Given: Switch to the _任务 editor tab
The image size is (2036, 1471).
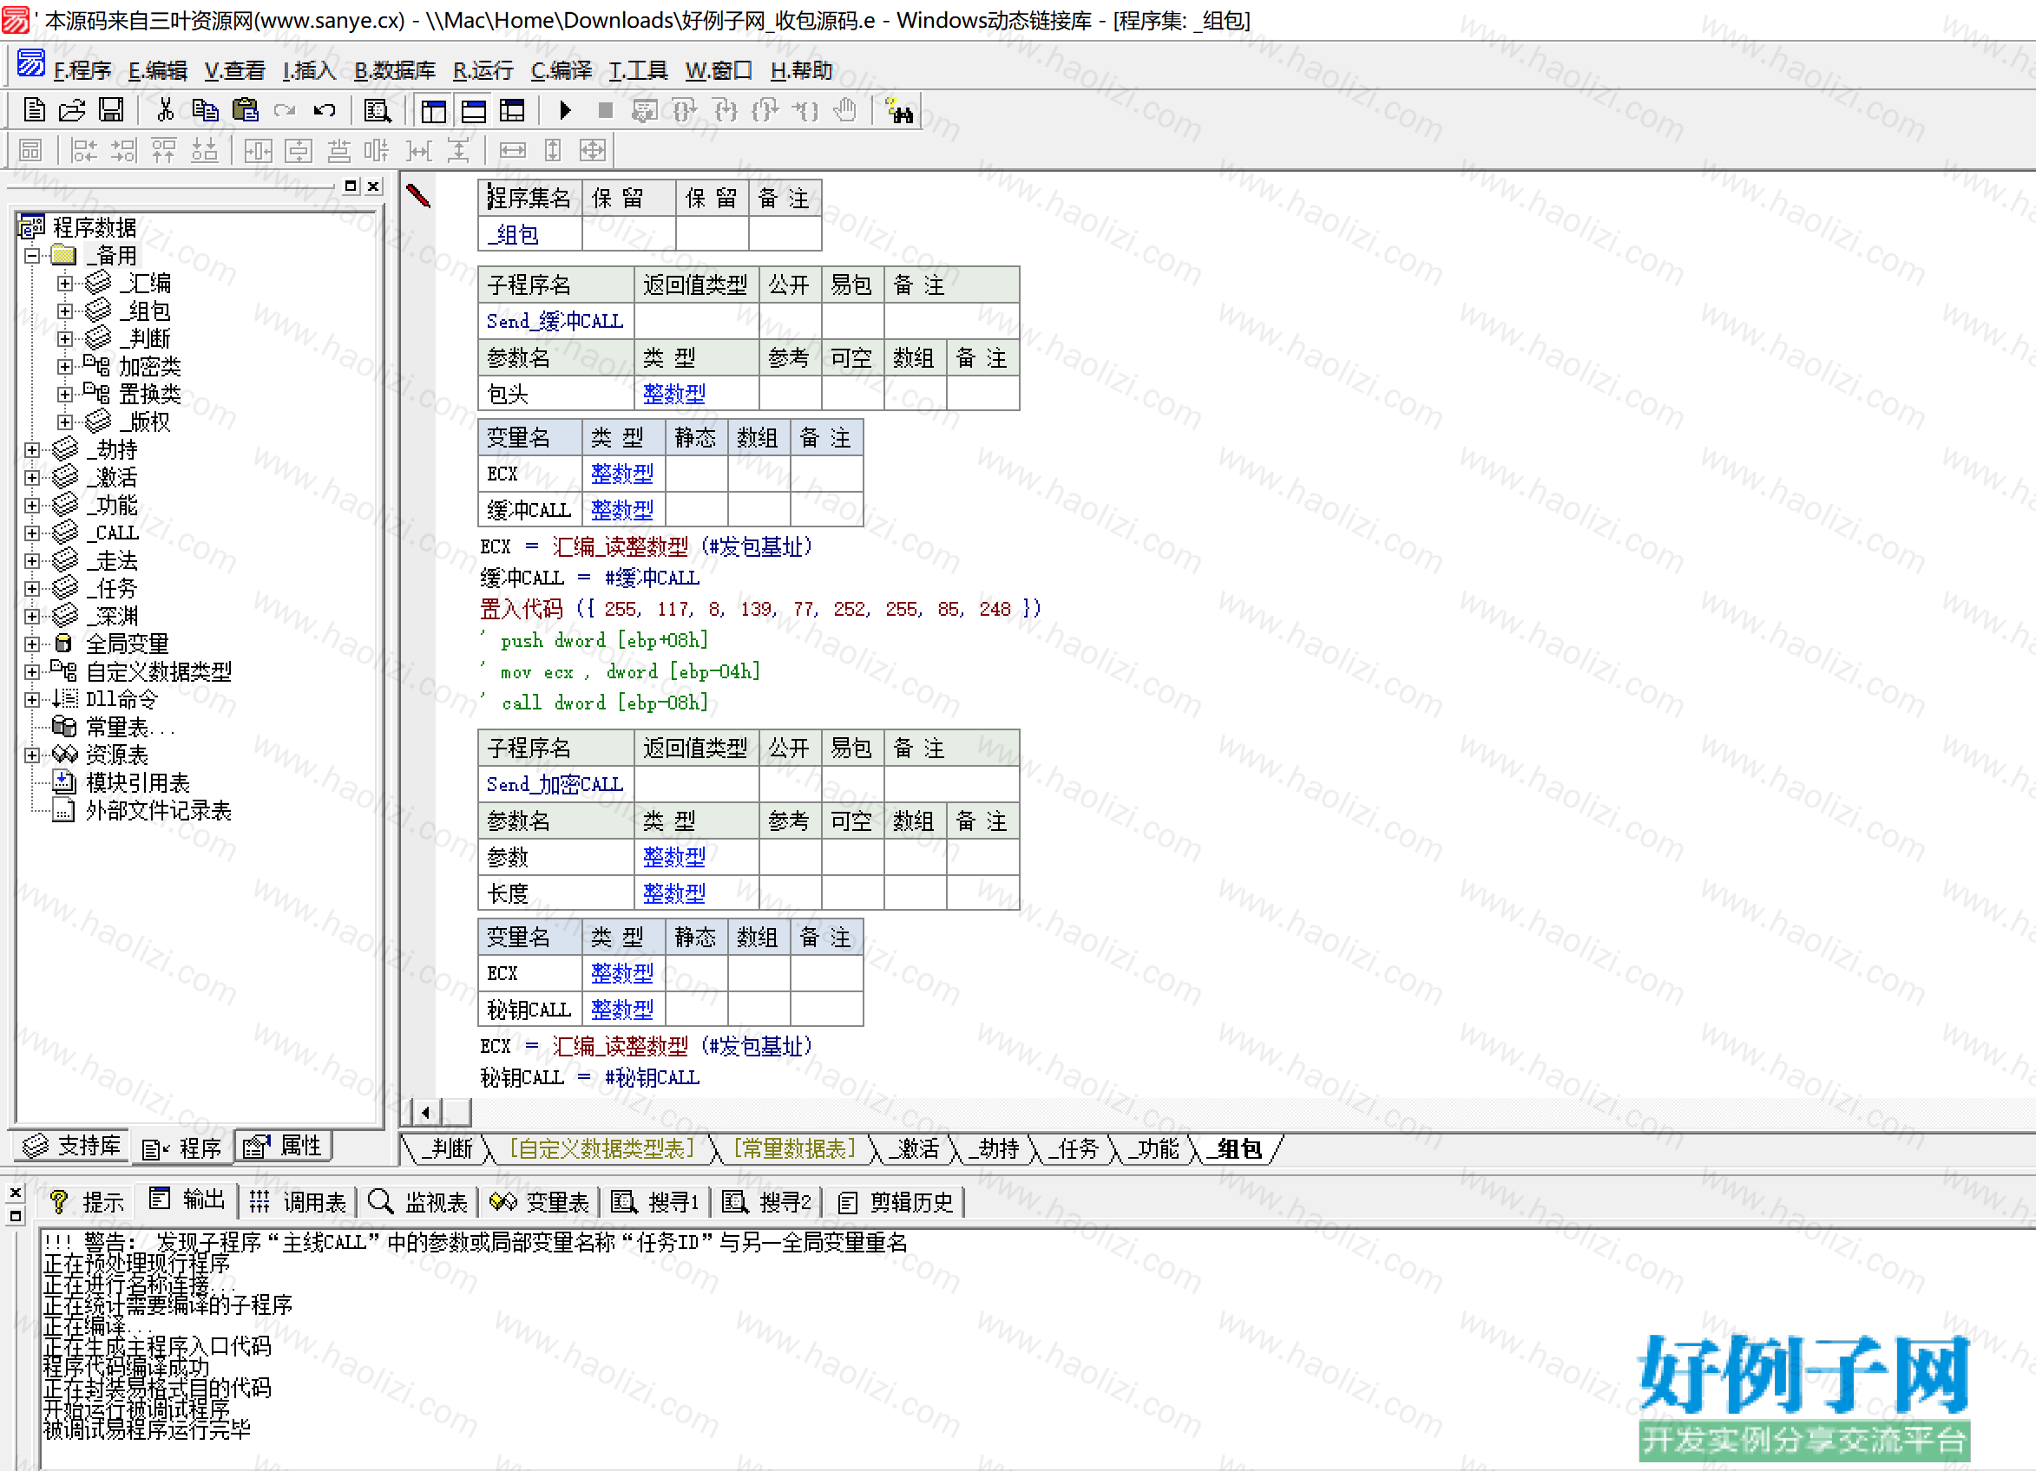Looking at the screenshot, I should [x=1075, y=1149].
